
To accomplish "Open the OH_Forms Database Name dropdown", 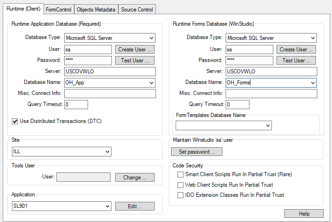I will coord(313,83).
